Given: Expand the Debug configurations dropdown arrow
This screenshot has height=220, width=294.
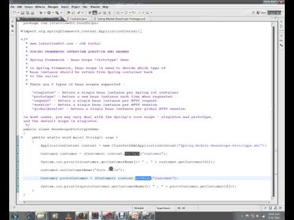Looking at the screenshot, I should 44,13.
